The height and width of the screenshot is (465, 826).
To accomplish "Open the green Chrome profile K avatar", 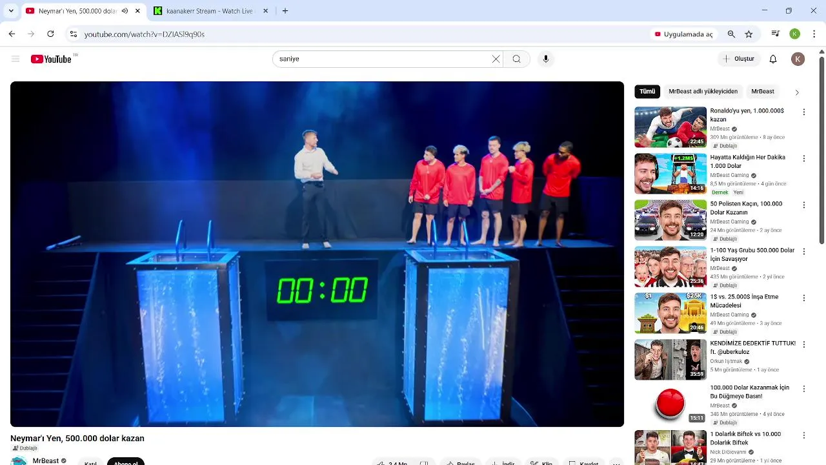I will pos(795,34).
